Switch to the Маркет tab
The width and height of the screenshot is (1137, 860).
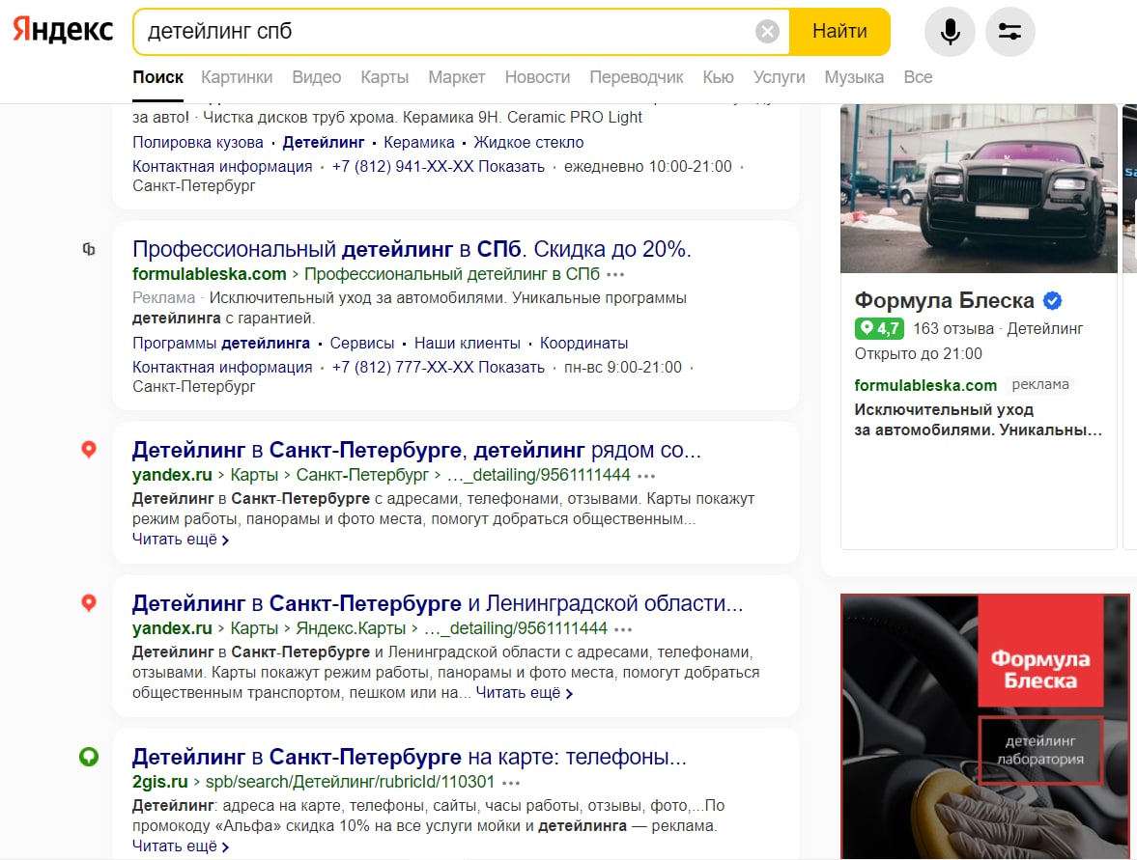(456, 77)
